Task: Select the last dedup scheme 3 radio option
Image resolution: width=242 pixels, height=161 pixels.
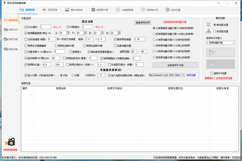Action: (x=154, y=57)
